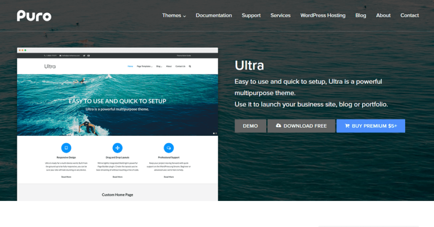This screenshot has width=434, height=227.
Task: Click the shopping cart icon on Buy Premium
Action: click(x=347, y=126)
